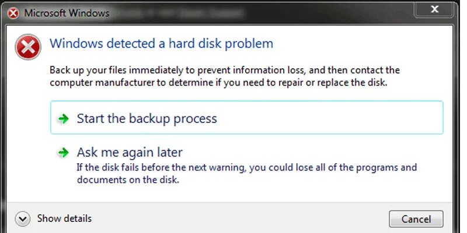Image resolution: width=467 pixels, height=233 pixels.
Task: Click green arrow beside Ask me again later
Action: pyautogui.click(x=62, y=153)
